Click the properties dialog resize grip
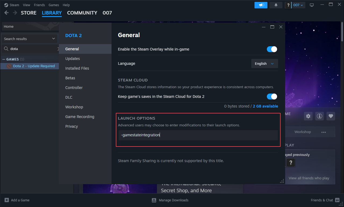Image resolution: width=344 pixels, height=207 pixels. coord(282,181)
